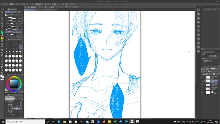Screen dimensions: 220x124
Task: Click the Clear circle icon in command bar
Action: (46, 7)
